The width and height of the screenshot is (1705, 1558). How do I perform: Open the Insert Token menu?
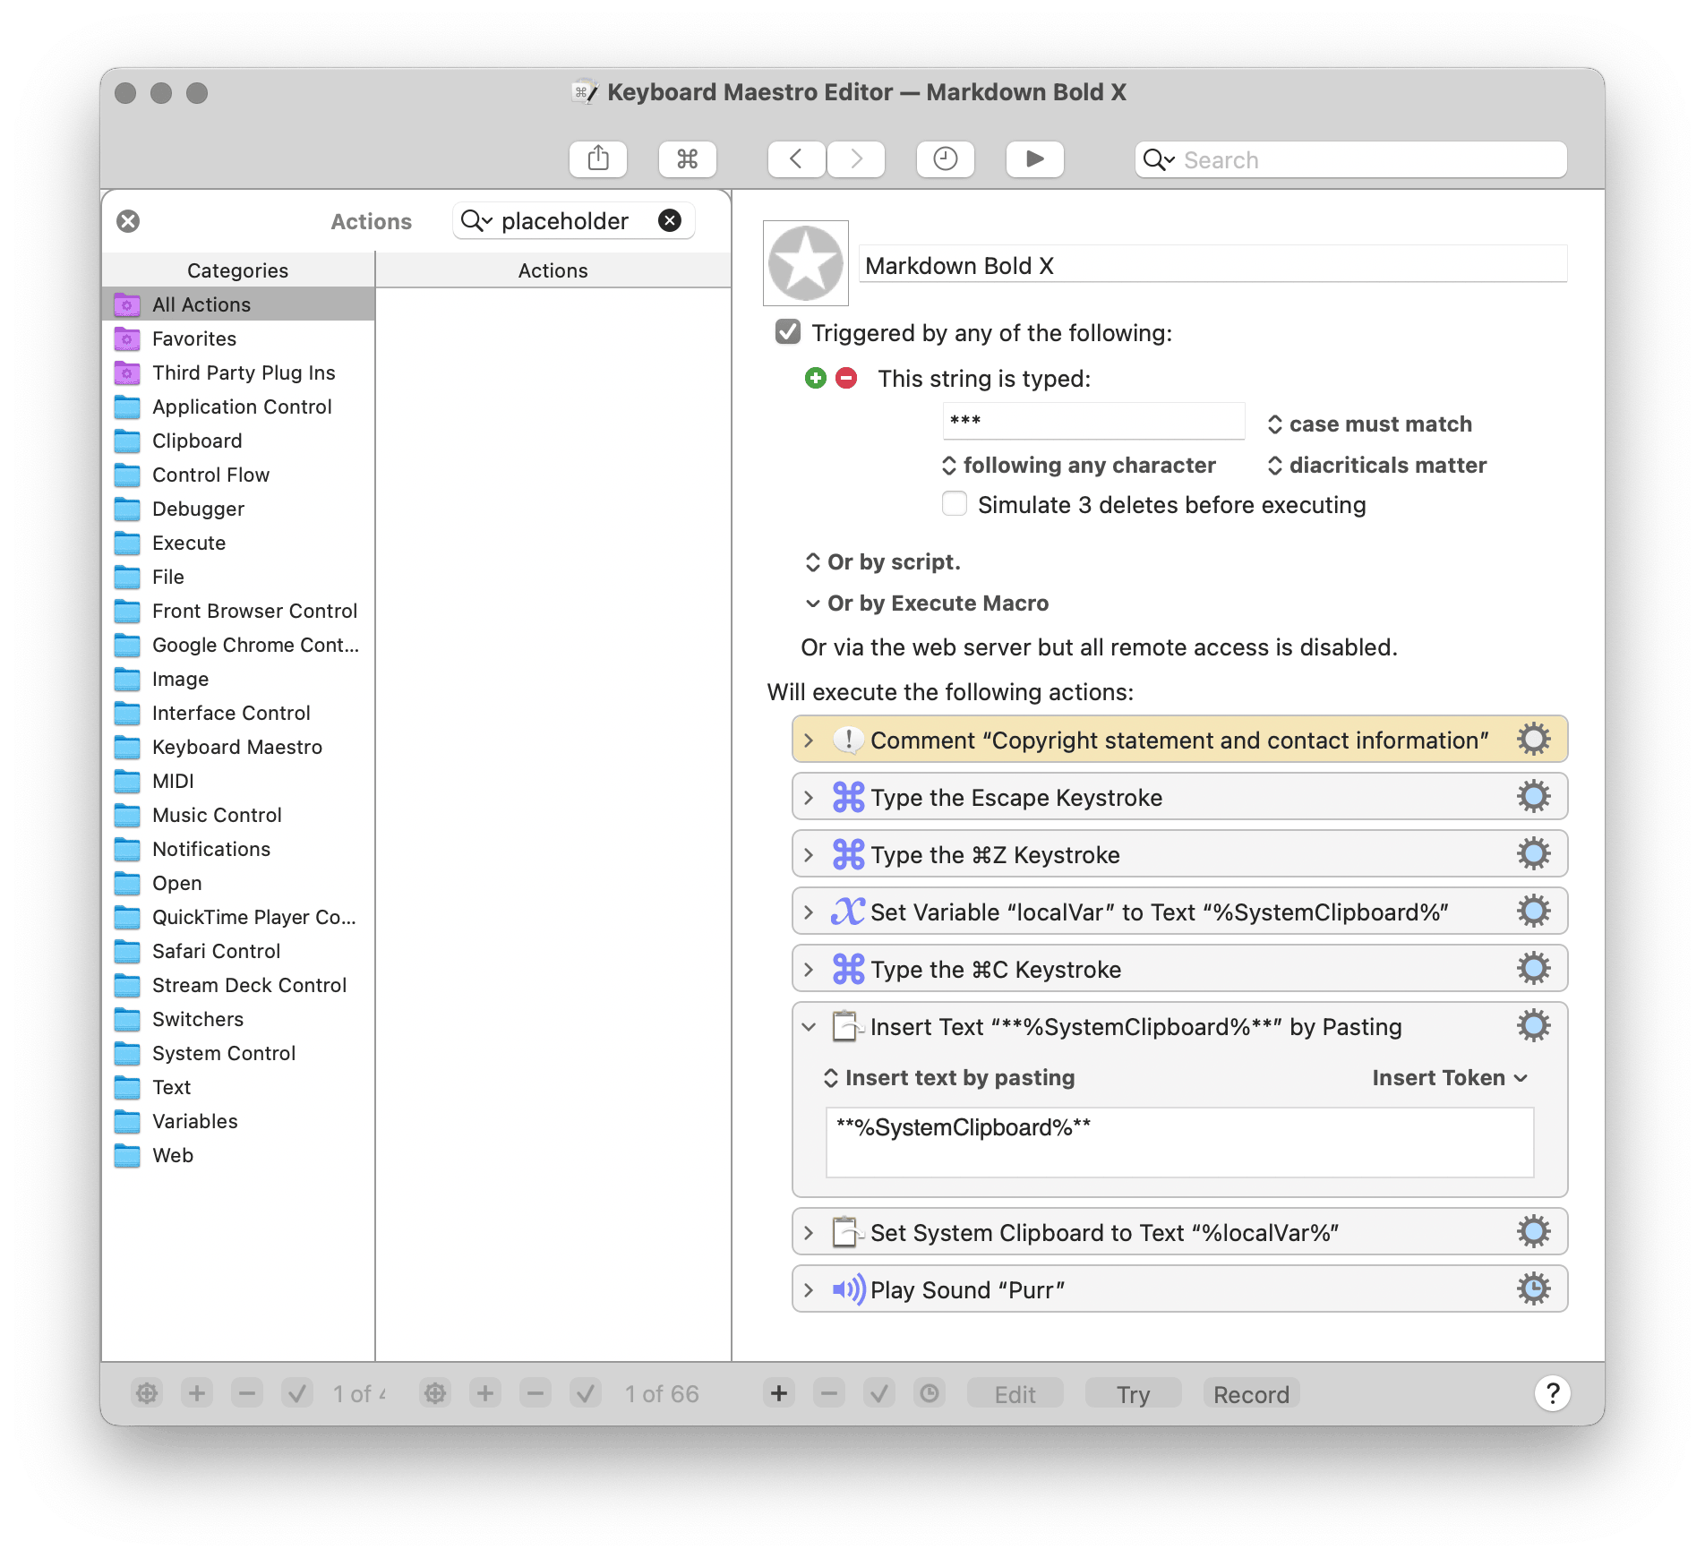pos(1450,1077)
